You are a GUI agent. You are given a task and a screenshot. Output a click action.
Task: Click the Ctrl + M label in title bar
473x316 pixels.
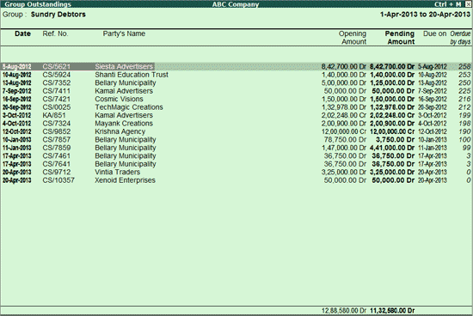click(x=448, y=4)
